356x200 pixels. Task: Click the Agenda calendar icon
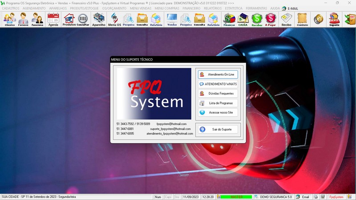point(53,19)
